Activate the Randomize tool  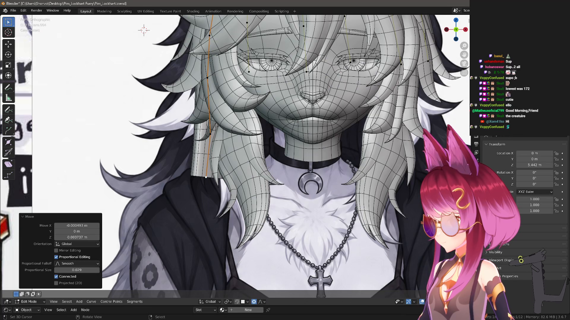pyautogui.click(x=8, y=175)
